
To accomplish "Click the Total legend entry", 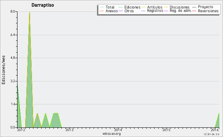I will click(x=107, y=7).
